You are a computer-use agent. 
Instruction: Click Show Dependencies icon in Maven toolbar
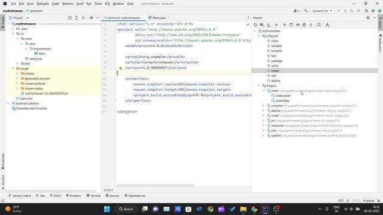[319, 25]
